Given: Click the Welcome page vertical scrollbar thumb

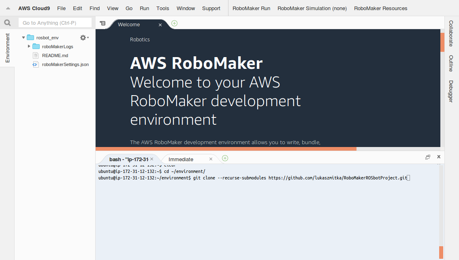Looking at the screenshot, I should (x=442, y=42).
